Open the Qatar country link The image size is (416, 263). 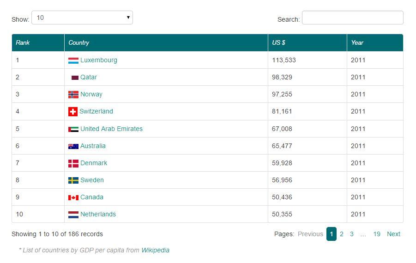click(x=89, y=77)
